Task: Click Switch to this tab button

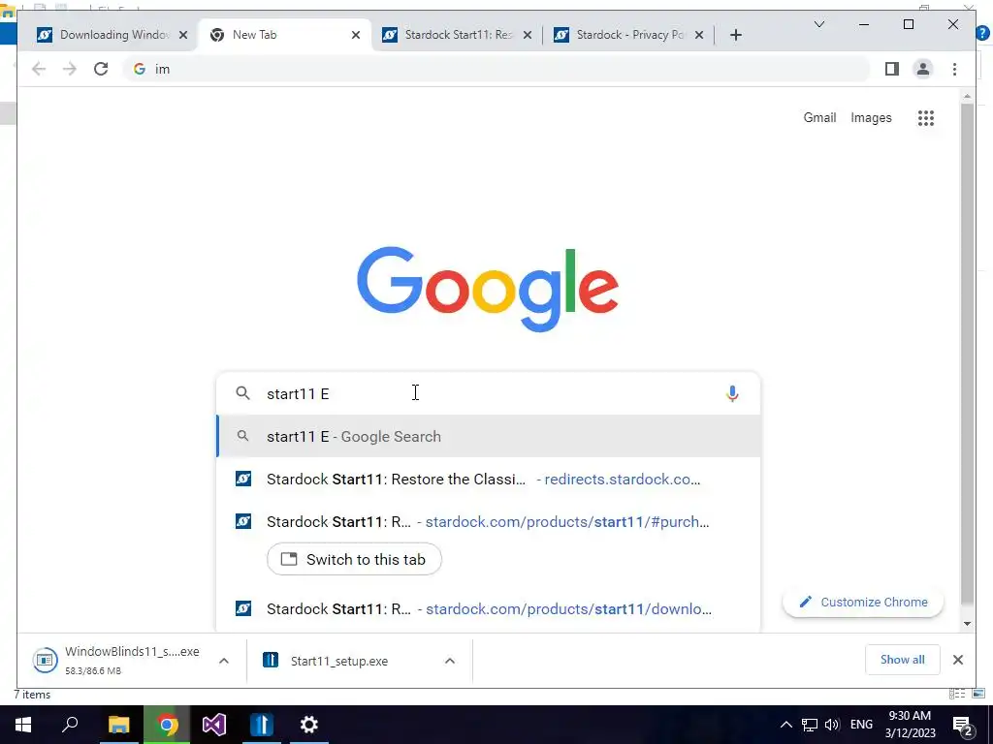Action: pyautogui.click(x=354, y=559)
